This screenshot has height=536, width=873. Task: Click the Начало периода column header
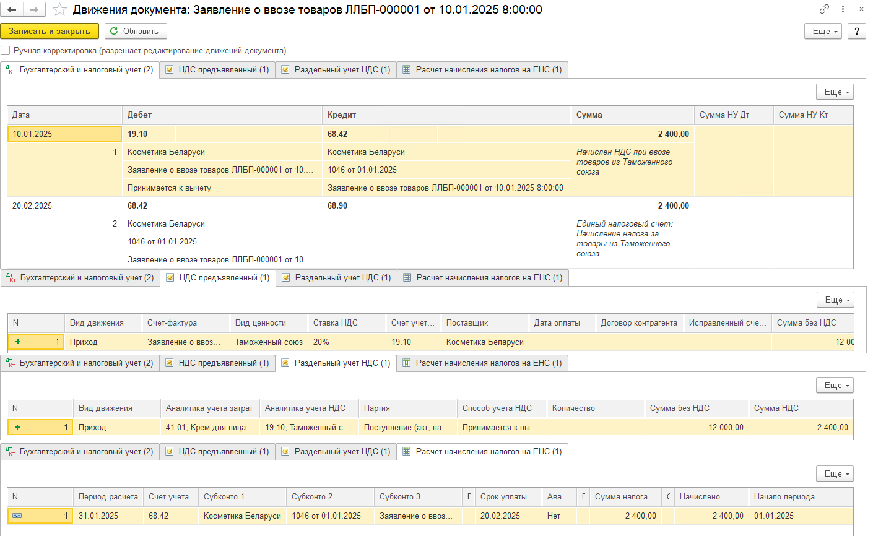[x=801, y=497]
